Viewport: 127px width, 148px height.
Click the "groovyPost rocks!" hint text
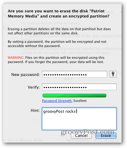(x=60, y=112)
